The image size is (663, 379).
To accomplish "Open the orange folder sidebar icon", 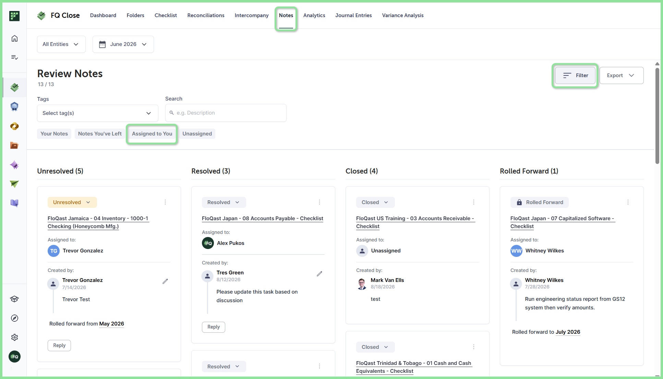I will (x=14, y=145).
